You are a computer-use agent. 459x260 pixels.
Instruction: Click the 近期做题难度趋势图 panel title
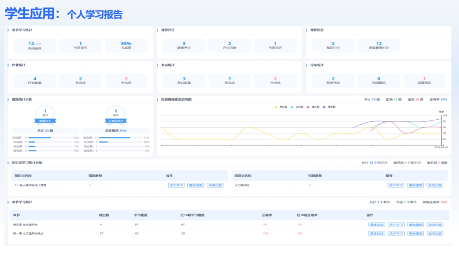point(176,99)
